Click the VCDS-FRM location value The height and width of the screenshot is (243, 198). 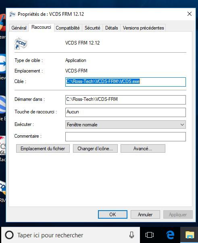click(76, 71)
